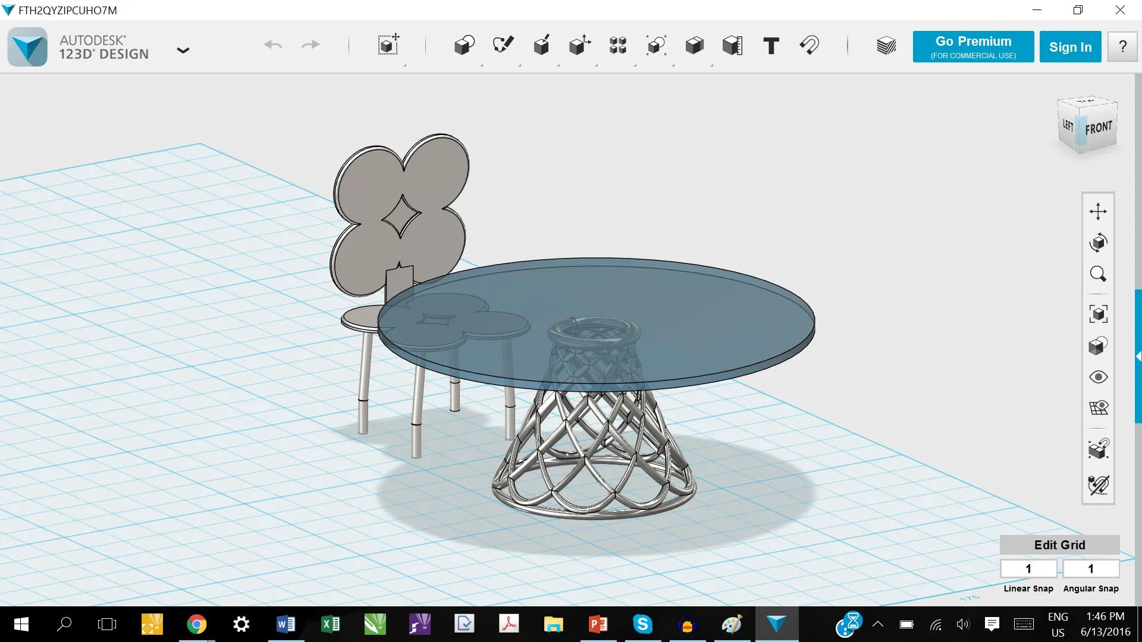Select the Zoom magnifier tool
1142x642 pixels.
coord(1098,274)
